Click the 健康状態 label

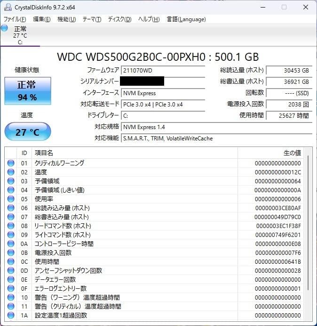(27, 70)
